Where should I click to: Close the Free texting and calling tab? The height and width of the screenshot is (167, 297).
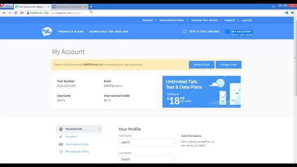point(48,6)
